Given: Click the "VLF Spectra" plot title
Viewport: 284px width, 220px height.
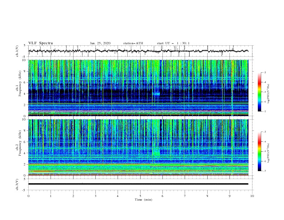Looking at the screenshot, I should click(x=41, y=43).
